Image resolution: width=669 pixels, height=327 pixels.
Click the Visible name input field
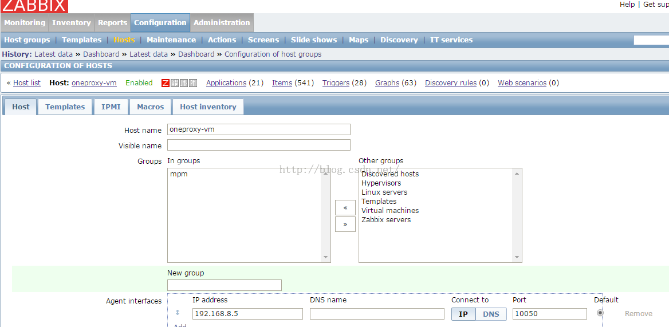pos(258,145)
